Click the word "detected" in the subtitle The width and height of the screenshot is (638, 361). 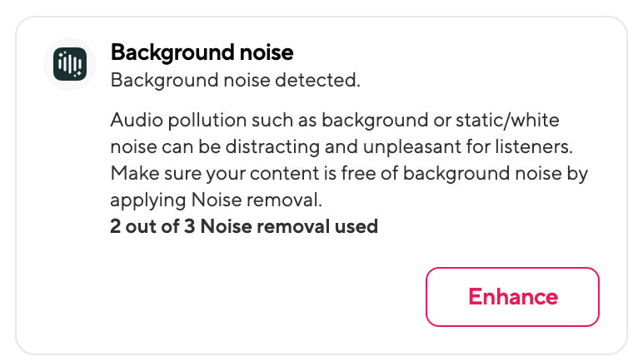[325, 81]
